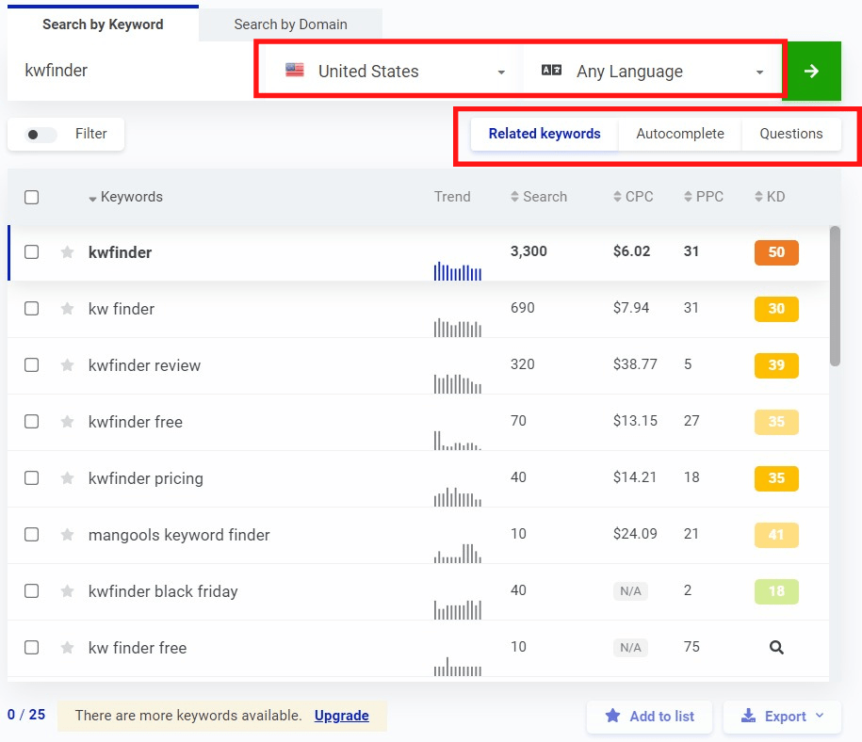Check the kw finder free checkbox

point(31,648)
